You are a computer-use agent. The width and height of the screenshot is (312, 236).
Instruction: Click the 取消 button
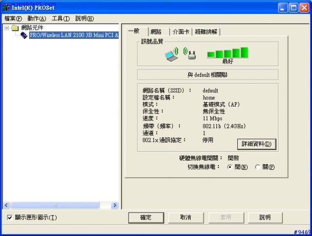(x=186, y=218)
